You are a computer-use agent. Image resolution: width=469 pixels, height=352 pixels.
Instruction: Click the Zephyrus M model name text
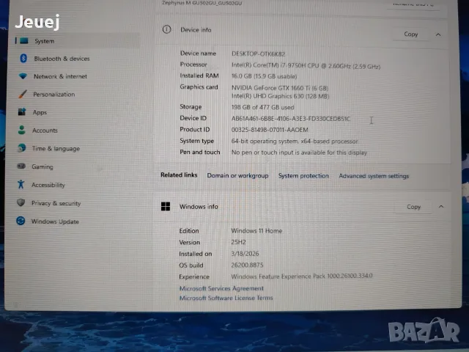point(202,3)
